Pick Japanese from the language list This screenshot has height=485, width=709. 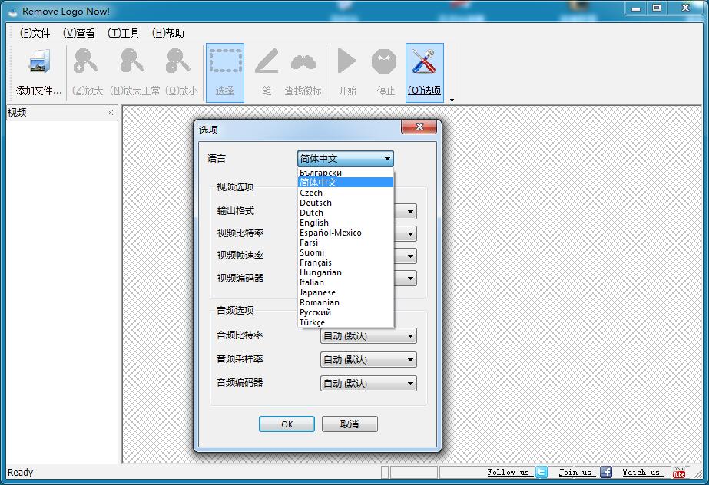coord(346,292)
